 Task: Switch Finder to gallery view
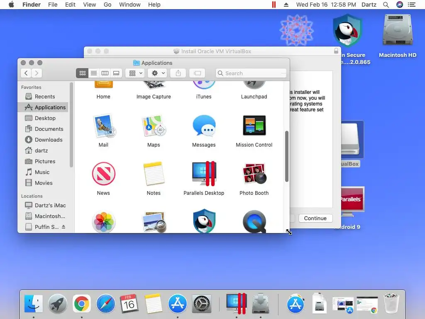tap(116, 73)
